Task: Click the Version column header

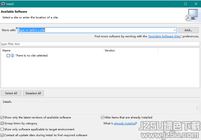Action: tap(130, 50)
